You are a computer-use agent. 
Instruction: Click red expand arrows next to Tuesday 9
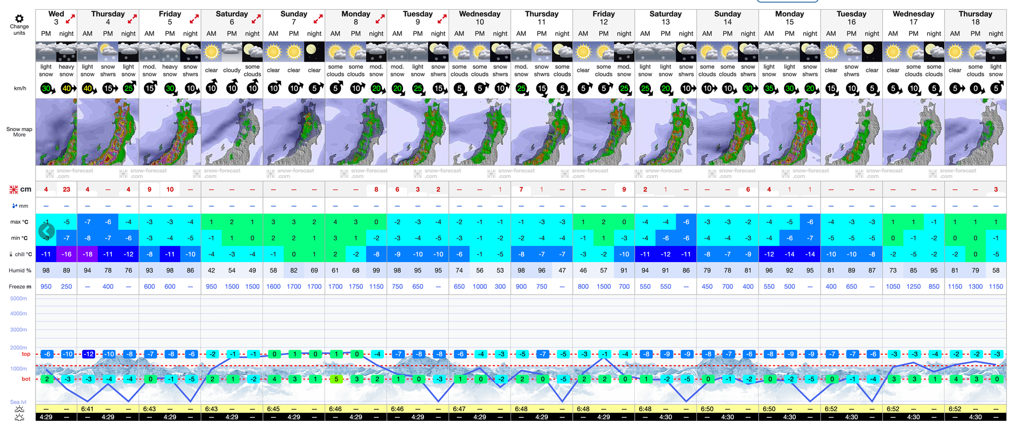tap(442, 19)
